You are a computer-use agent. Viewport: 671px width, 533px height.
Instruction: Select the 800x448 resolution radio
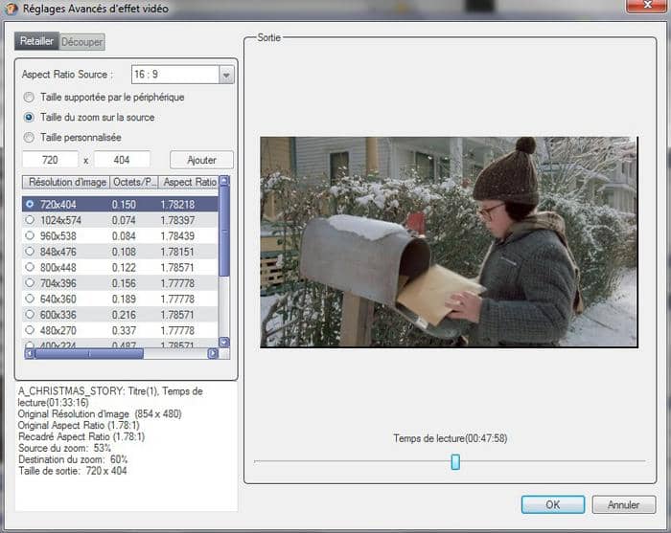[30, 267]
